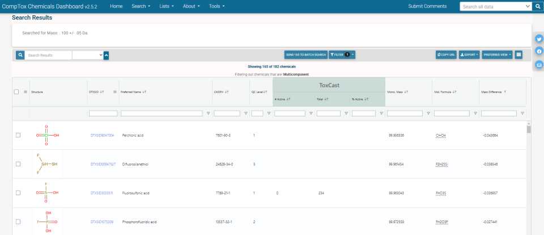Image resolution: width=544 pixels, height=235 pixels.
Task: Open Mass Difference filter funnel icon
Action: (522, 114)
